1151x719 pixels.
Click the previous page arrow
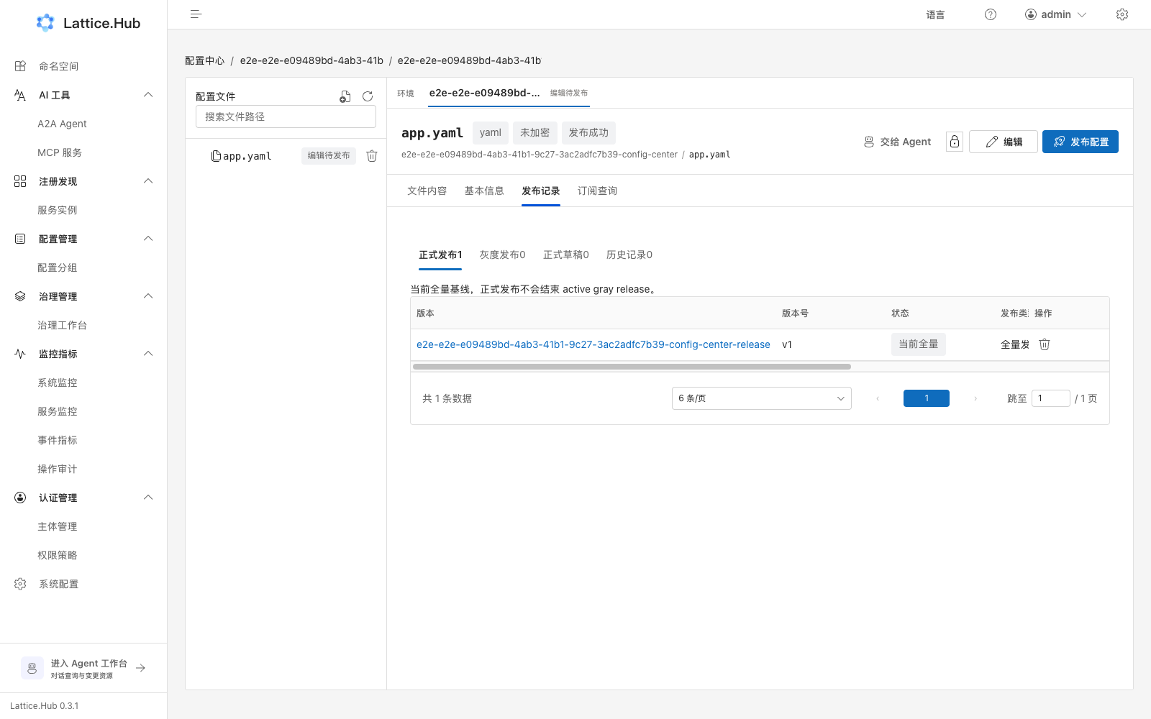[878, 398]
